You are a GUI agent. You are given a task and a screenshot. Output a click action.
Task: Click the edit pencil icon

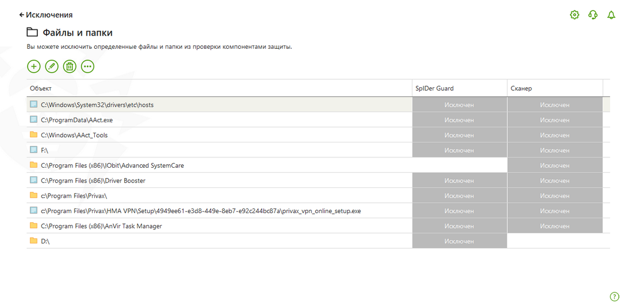52,67
